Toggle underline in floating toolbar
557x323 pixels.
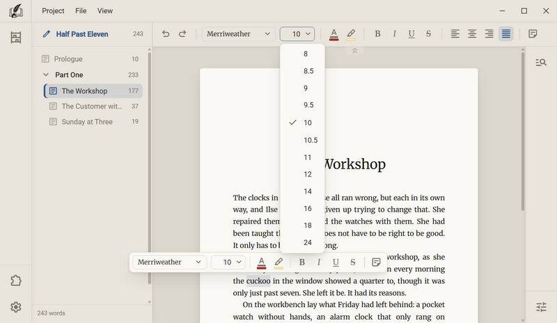(336, 262)
